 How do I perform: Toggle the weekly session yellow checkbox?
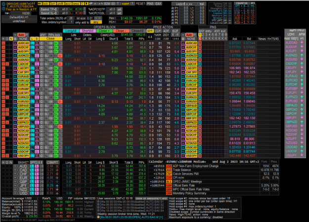pyautogui.click(x=98, y=217)
